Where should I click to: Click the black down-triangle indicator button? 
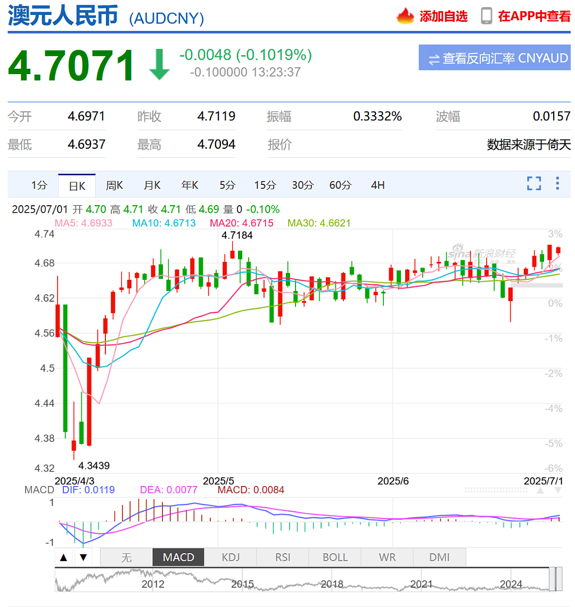[x=84, y=557]
